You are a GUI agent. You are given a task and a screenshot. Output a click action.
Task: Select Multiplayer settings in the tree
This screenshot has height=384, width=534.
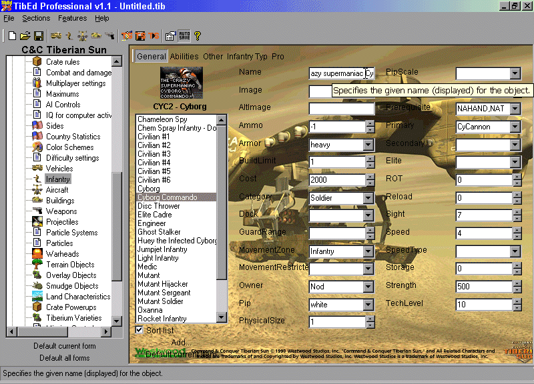75,83
